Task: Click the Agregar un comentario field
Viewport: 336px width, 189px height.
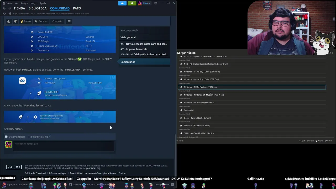Action: pos(64,146)
